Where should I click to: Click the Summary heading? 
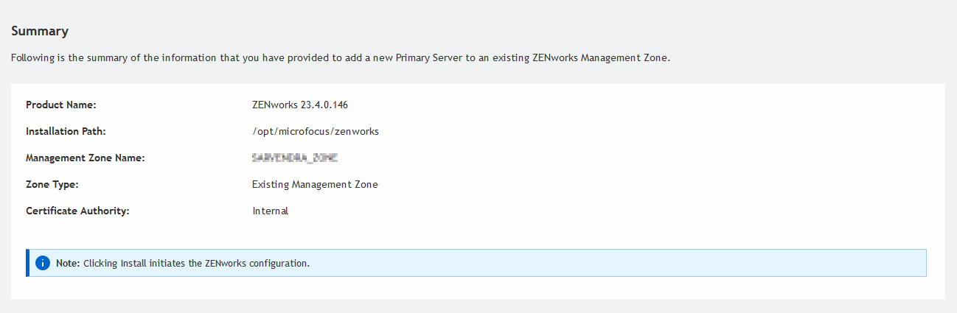point(40,31)
